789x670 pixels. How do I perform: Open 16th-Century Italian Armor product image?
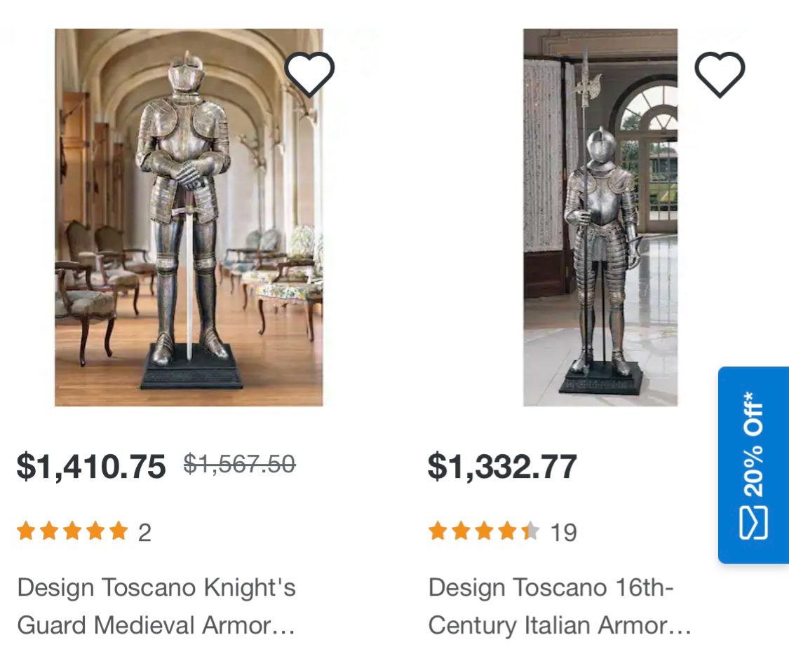[600, 217]
